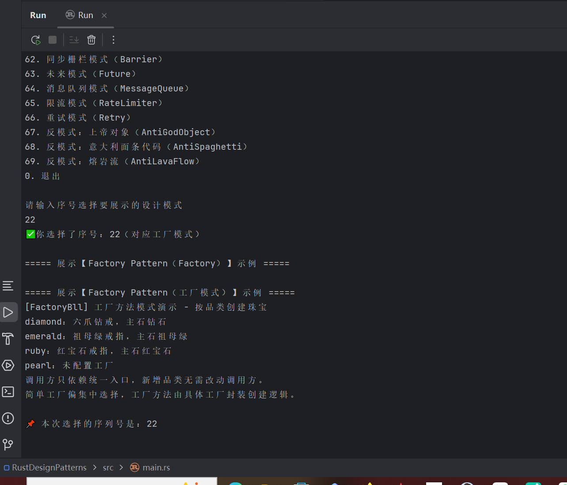Click the typed input value 22 line
567x485 pixels.
30,220
